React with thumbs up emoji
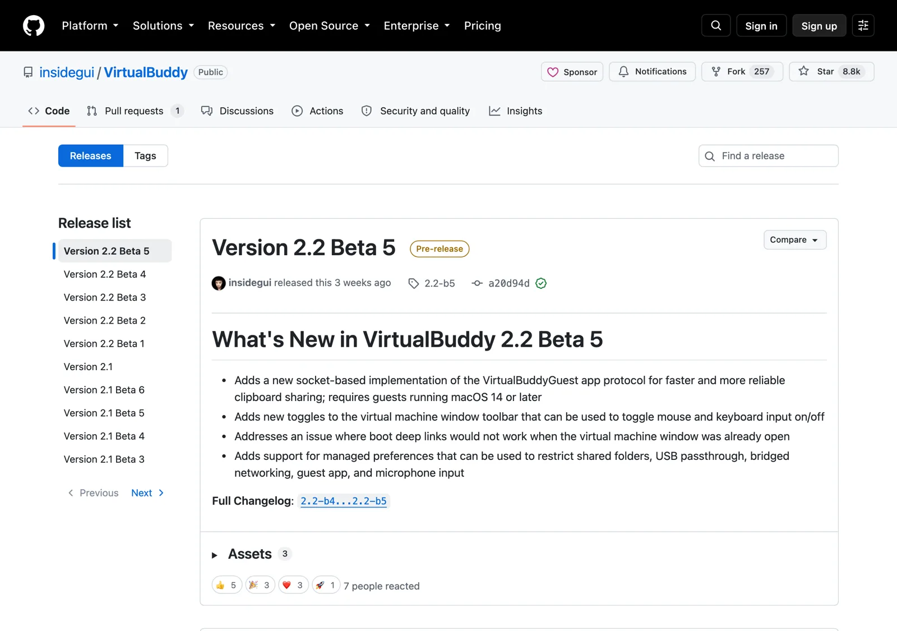 point(227,585)
